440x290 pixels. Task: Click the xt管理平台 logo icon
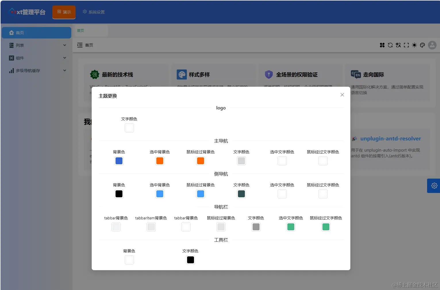click(12, 12)
